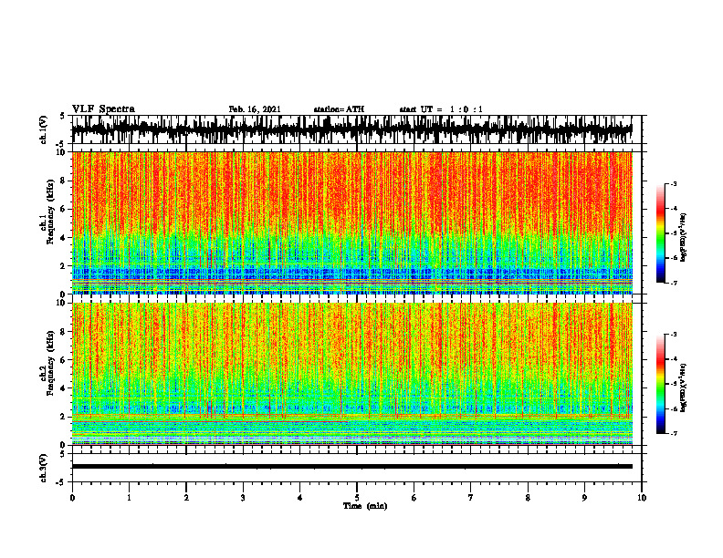The width and height of the screenshot is (723, 558).
Task: Click time axis tick label "0"
Action: pos(72,498)
